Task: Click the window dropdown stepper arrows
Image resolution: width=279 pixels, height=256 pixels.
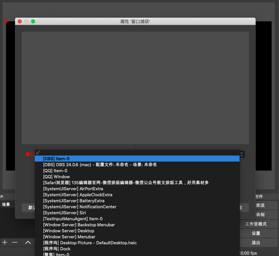Action: 242,154
